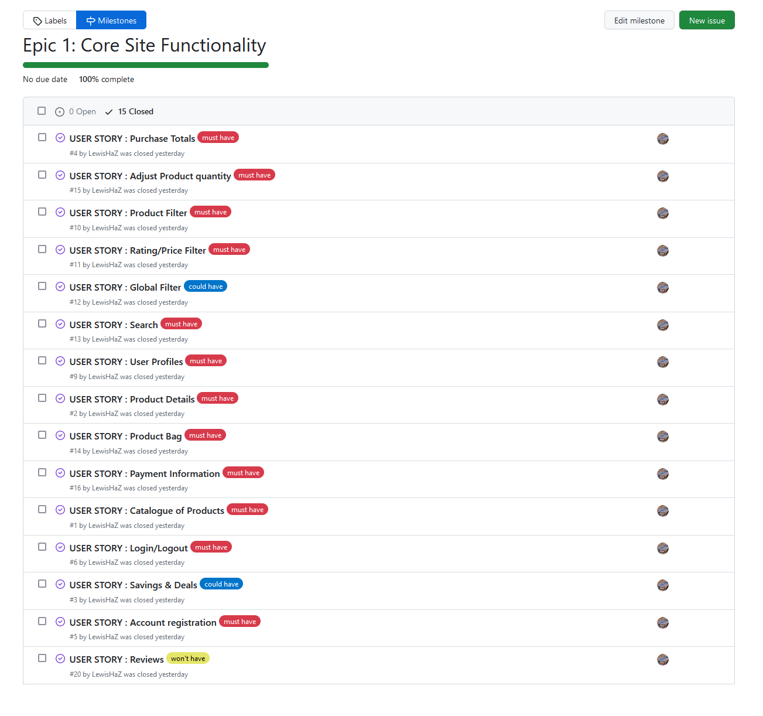Click the assignee avatar on Global Filter row
The height and width of the screenshot is (716, 763).
[x=663, y=288]
